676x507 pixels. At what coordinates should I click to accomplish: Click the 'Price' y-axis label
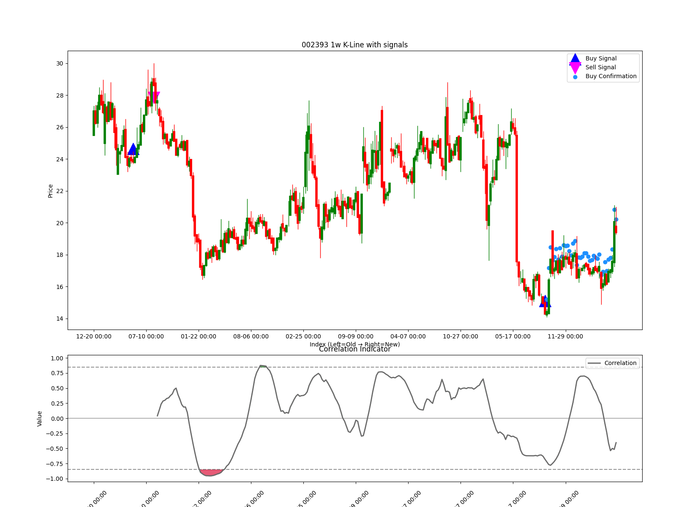pos(50,191)
